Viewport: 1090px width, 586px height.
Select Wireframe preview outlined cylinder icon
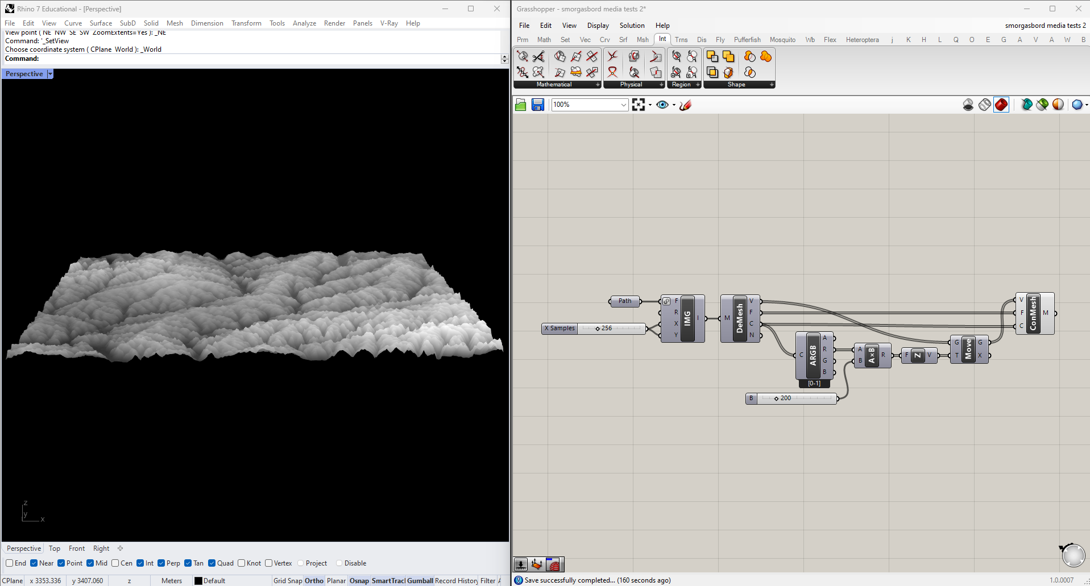pos(985,105)
